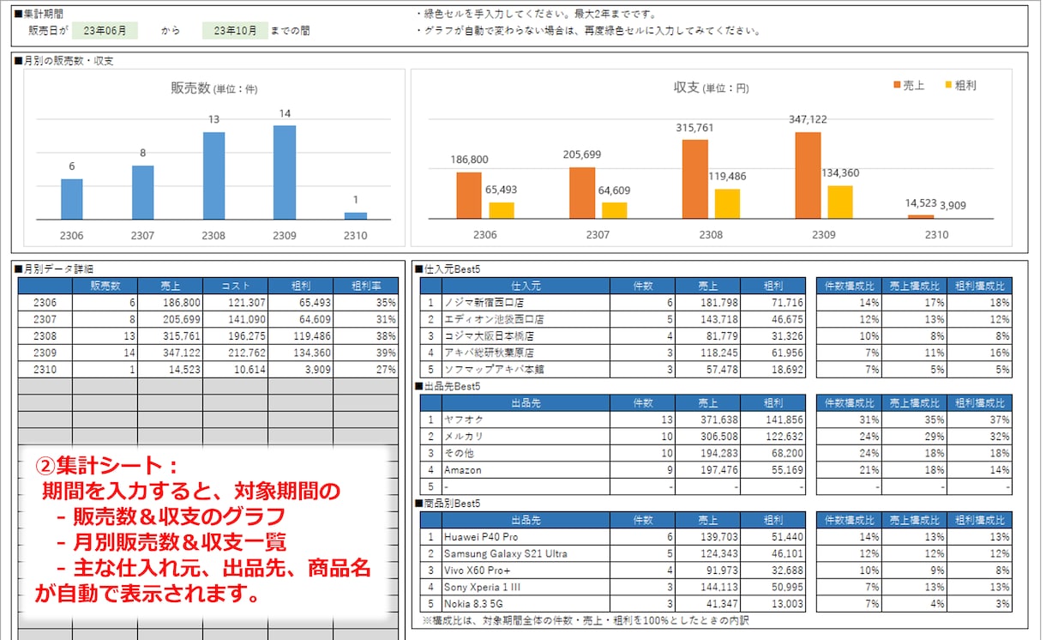Click the ソフマップアキバ本館 supplier cell
The image size is (1046, 640).
[x=526, y=369]
